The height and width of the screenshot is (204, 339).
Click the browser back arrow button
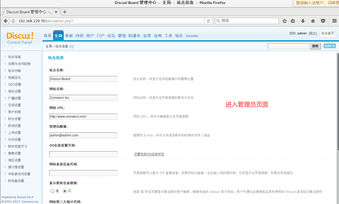coord(5,21)
